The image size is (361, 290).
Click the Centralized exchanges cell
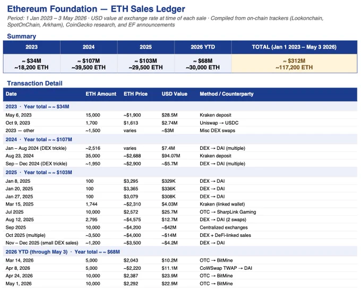point(224,227)
